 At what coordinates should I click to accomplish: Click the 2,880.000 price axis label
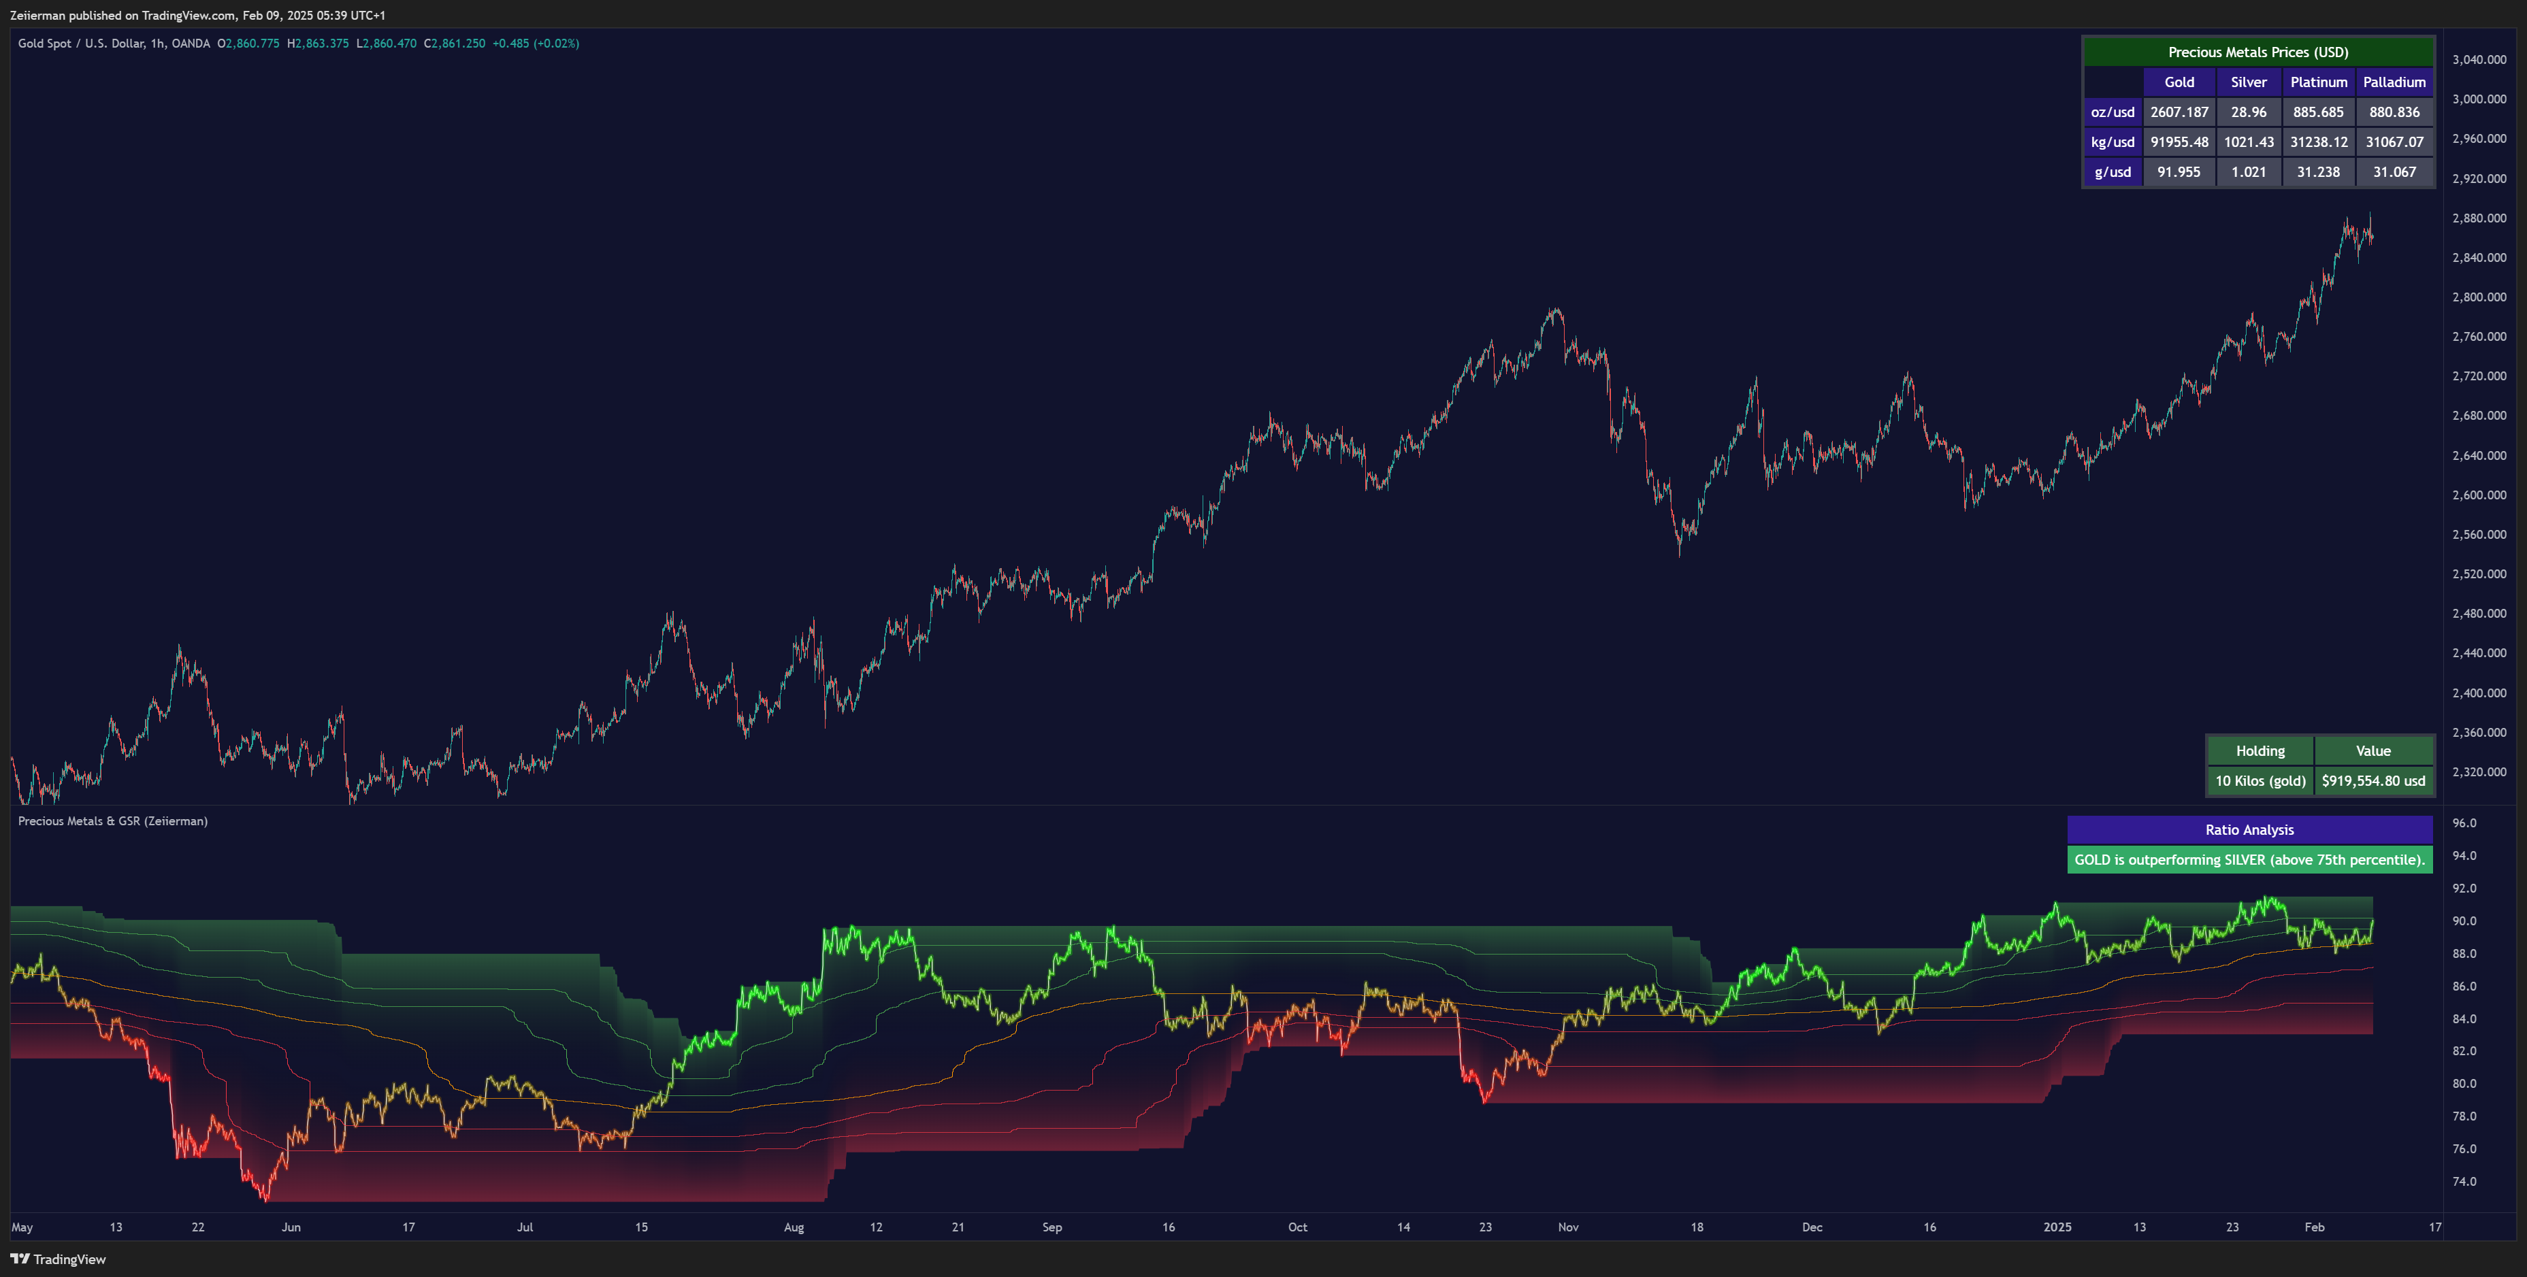(x=2479, y=218)
